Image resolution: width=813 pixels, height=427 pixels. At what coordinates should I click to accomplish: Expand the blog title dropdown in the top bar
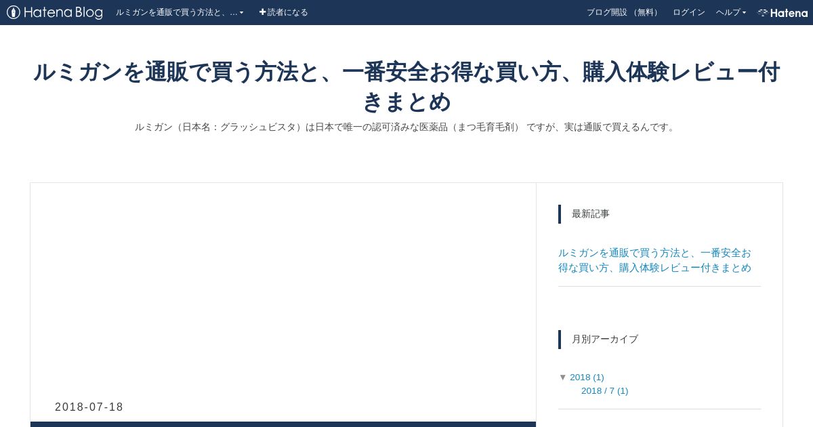click(x=180, y=12)
